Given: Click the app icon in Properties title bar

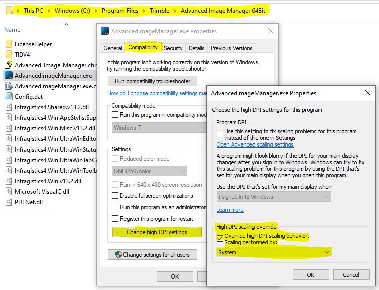Looking at the screenshot, I should click(x=104, y=31).
